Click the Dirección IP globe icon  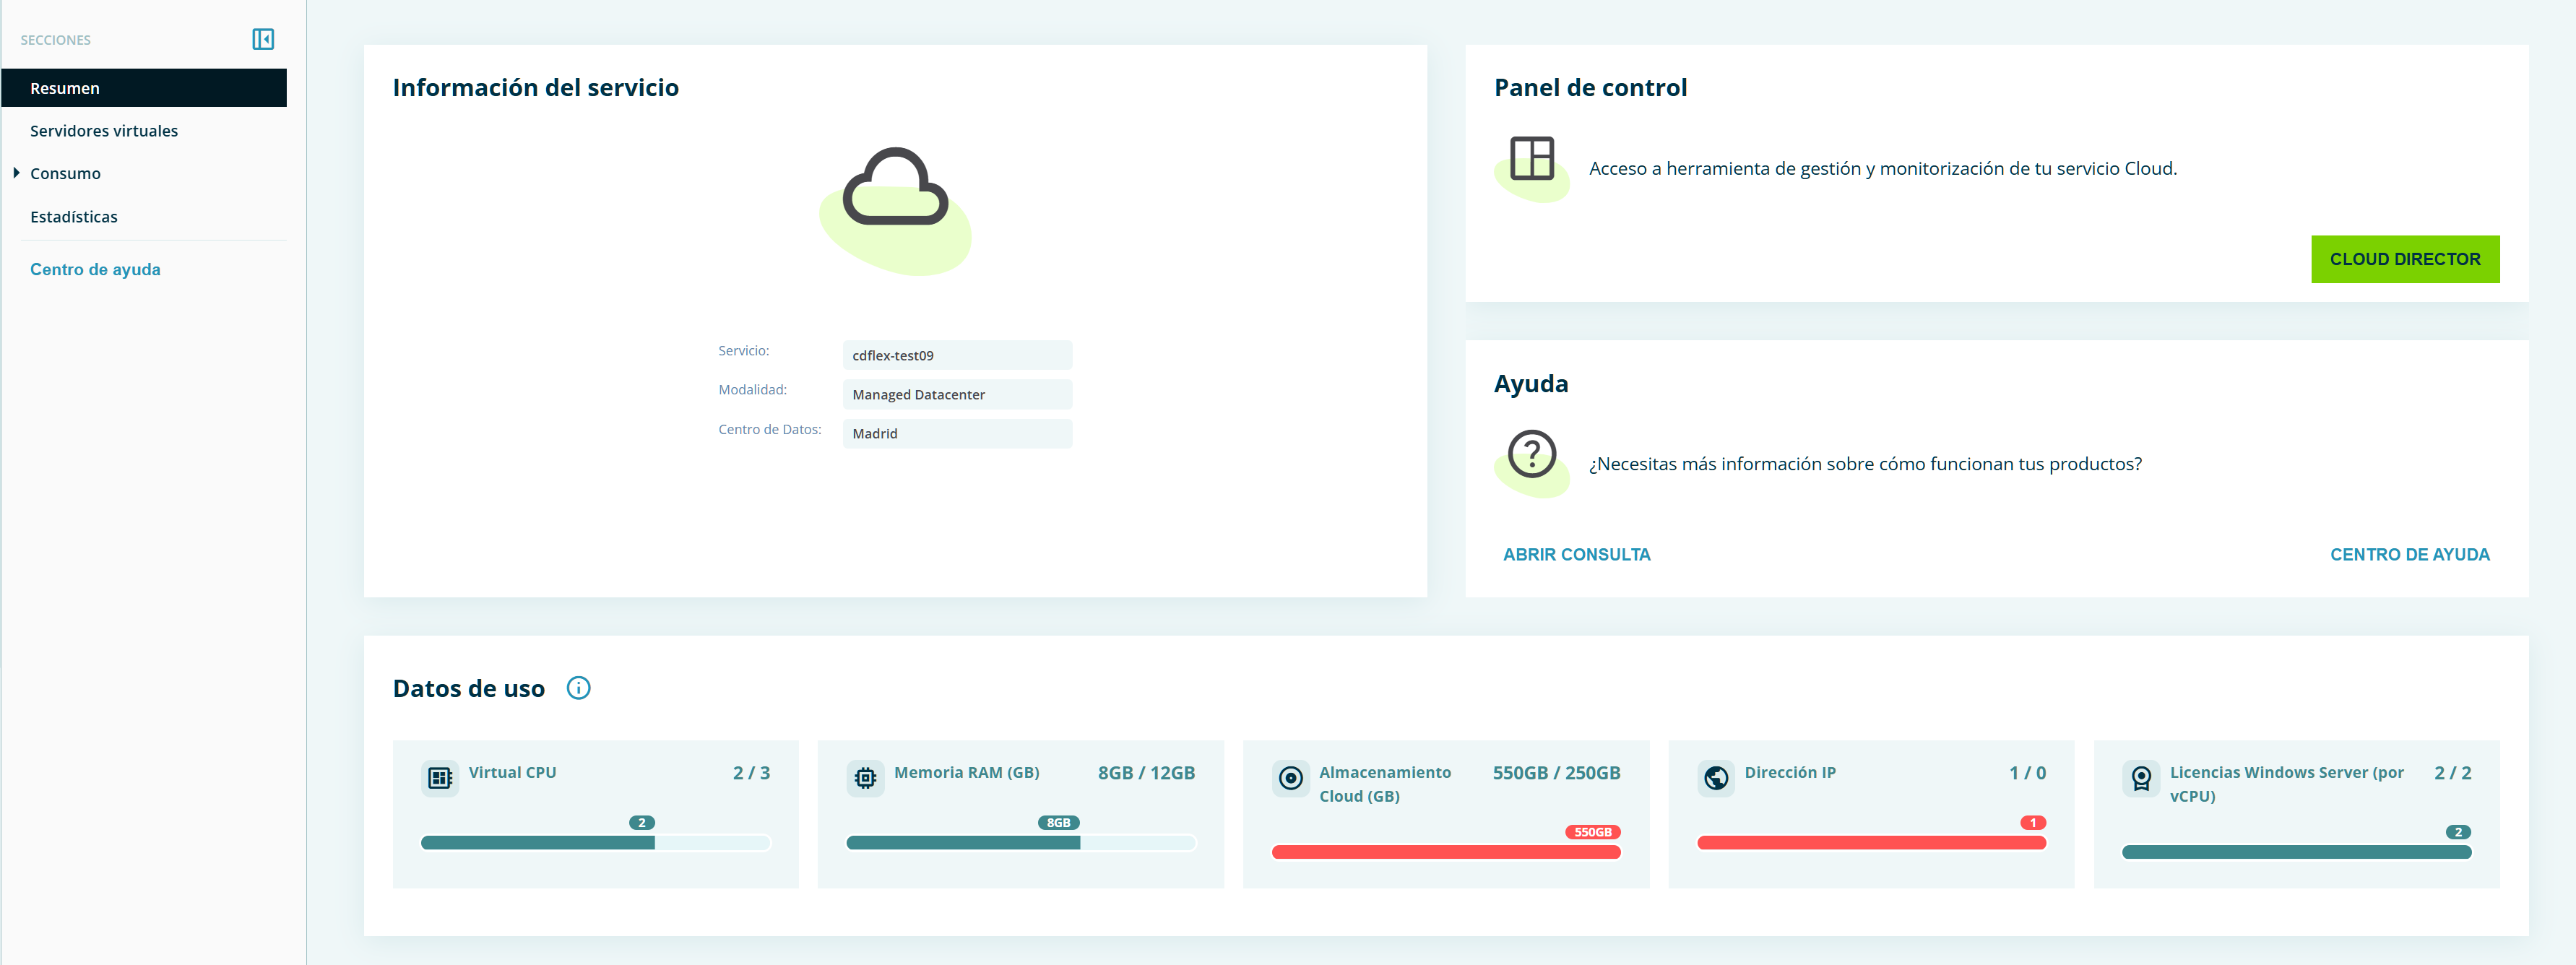[x=1716, y=777]
